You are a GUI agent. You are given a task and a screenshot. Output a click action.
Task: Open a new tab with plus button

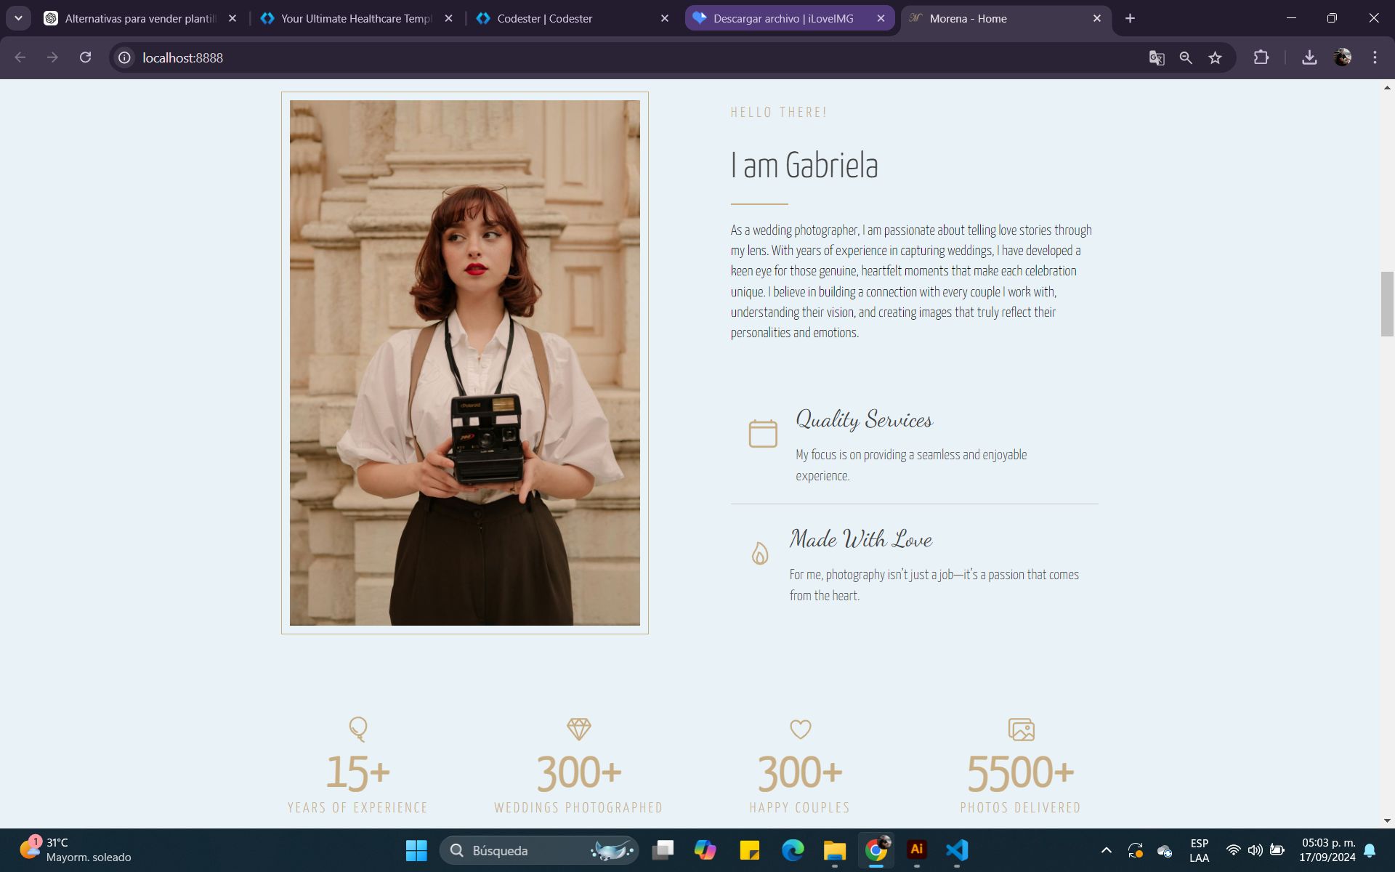(x=1130, y=18)
